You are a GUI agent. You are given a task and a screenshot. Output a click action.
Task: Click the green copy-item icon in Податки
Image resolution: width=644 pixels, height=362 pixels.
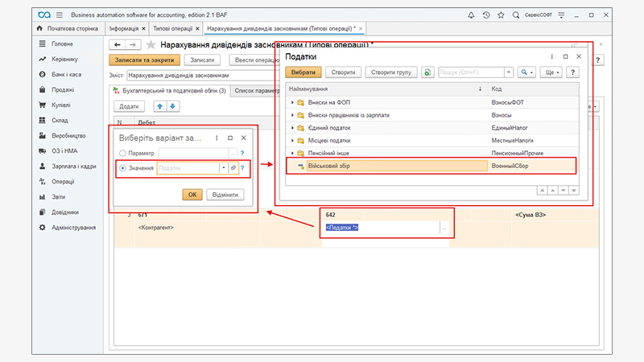(x=427, y=72)
